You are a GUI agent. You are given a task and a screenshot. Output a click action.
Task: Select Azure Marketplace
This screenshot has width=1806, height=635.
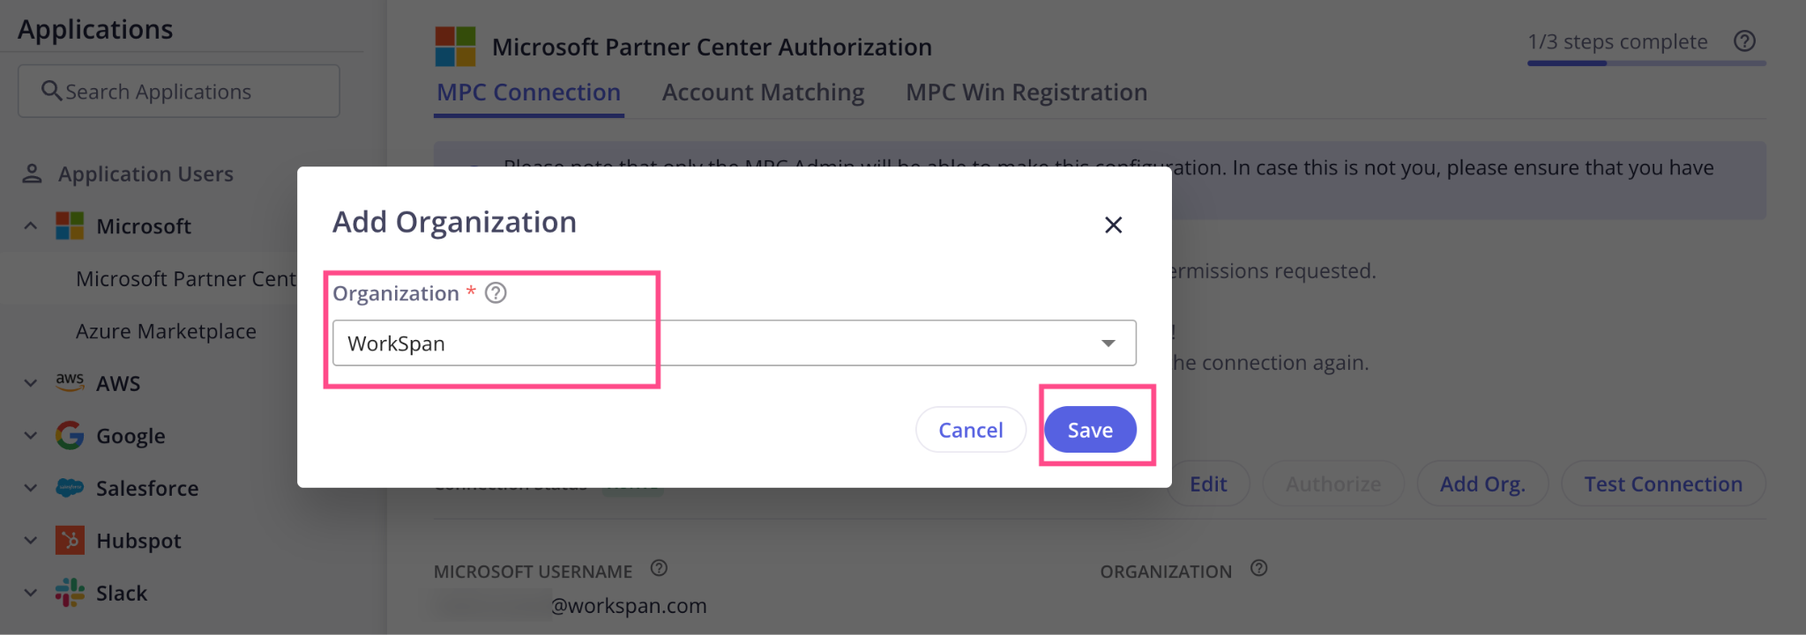[x=166, y=331]
